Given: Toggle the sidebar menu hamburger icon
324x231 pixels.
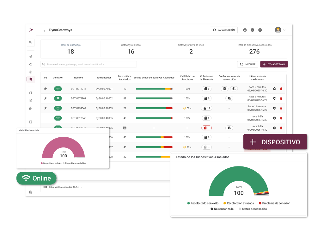Looking at the screenshot, I should tap(44, 30).
